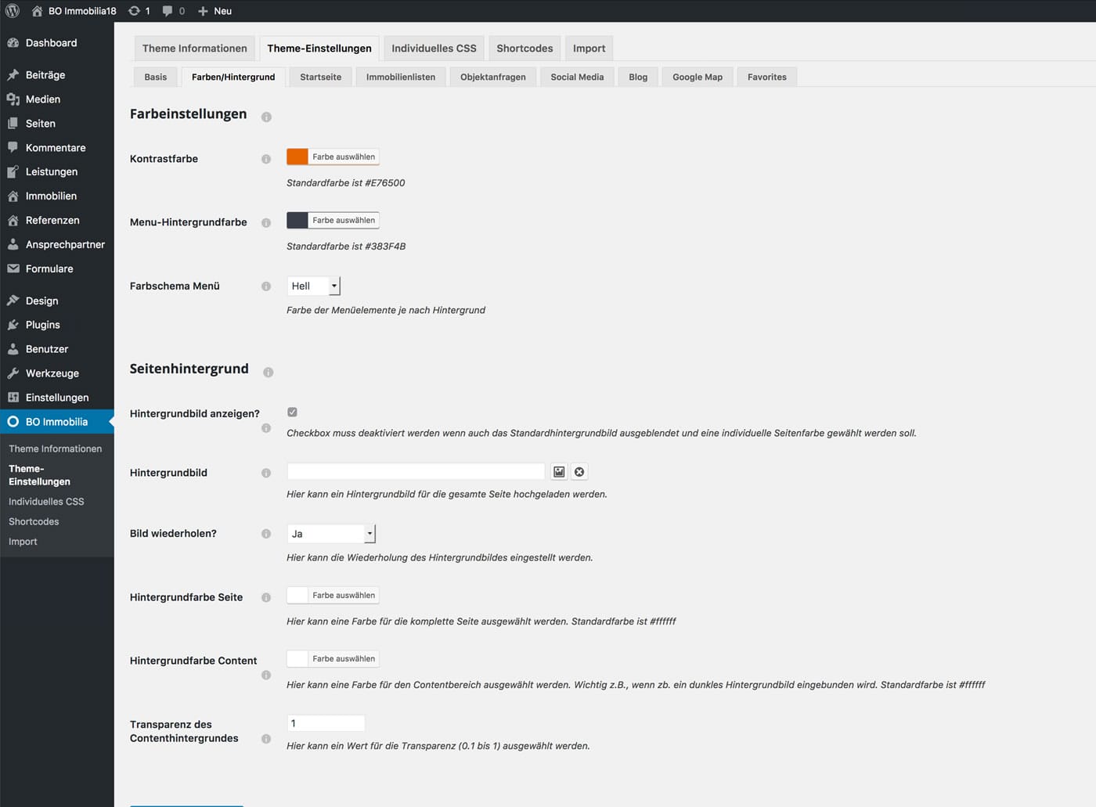This screenshot has height=807, width=1096.
Task: Toggle the Hintergrundbild anzeigen checkbox
Action: (x=292, y=413)
